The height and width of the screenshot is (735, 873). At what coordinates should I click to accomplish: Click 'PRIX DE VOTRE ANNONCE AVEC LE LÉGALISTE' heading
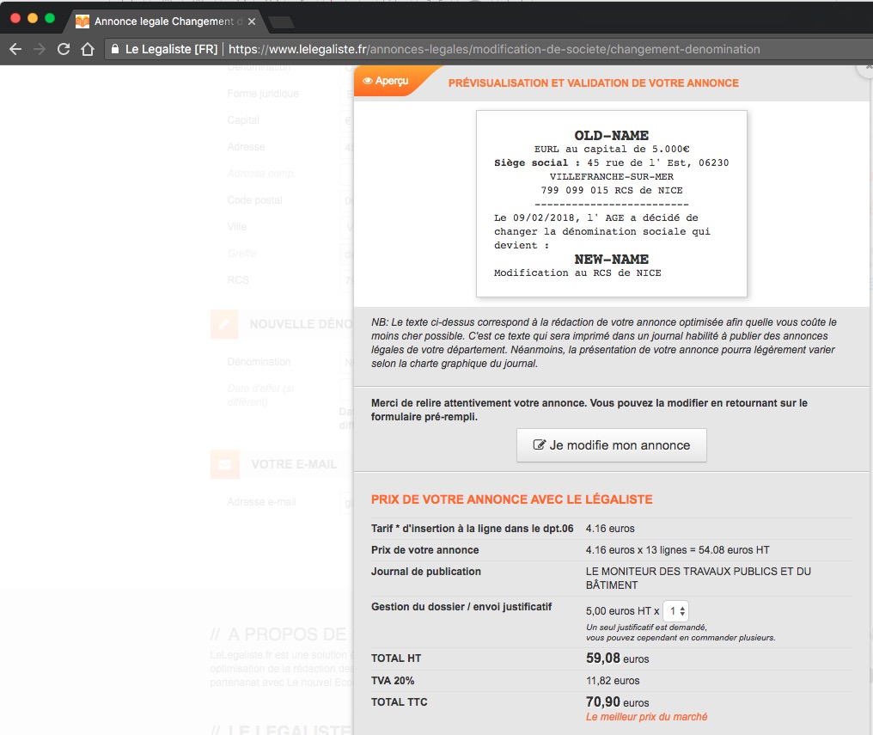511,499
